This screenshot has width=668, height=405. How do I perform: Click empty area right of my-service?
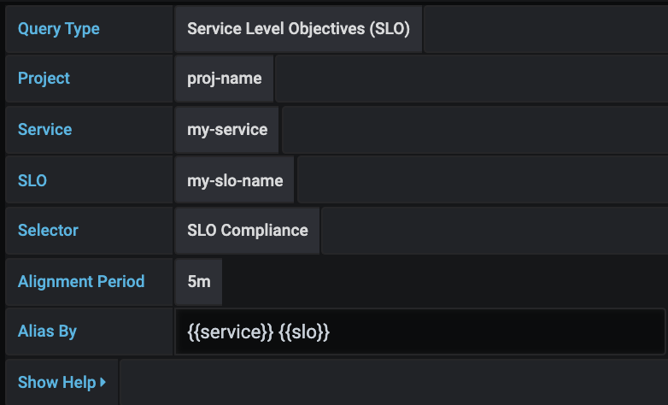pos(474,130)
